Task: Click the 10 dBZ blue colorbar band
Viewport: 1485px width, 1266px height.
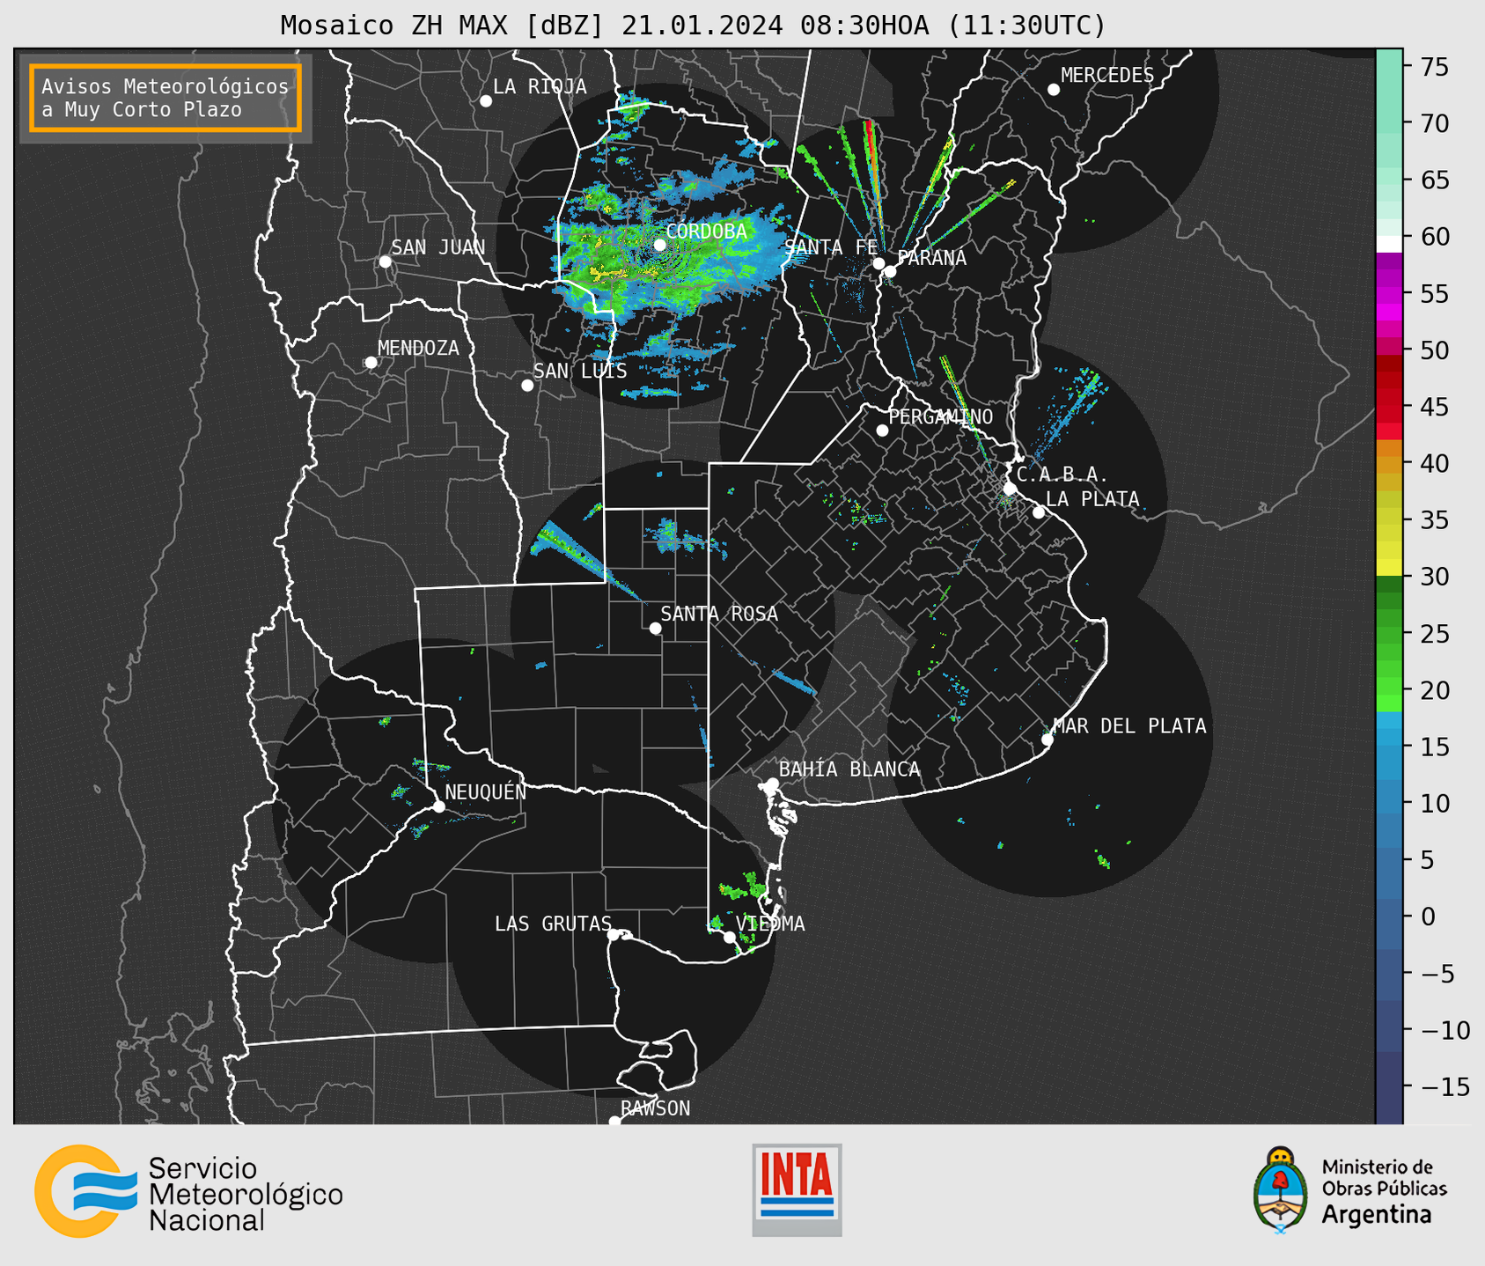Action: [1389, 801]
